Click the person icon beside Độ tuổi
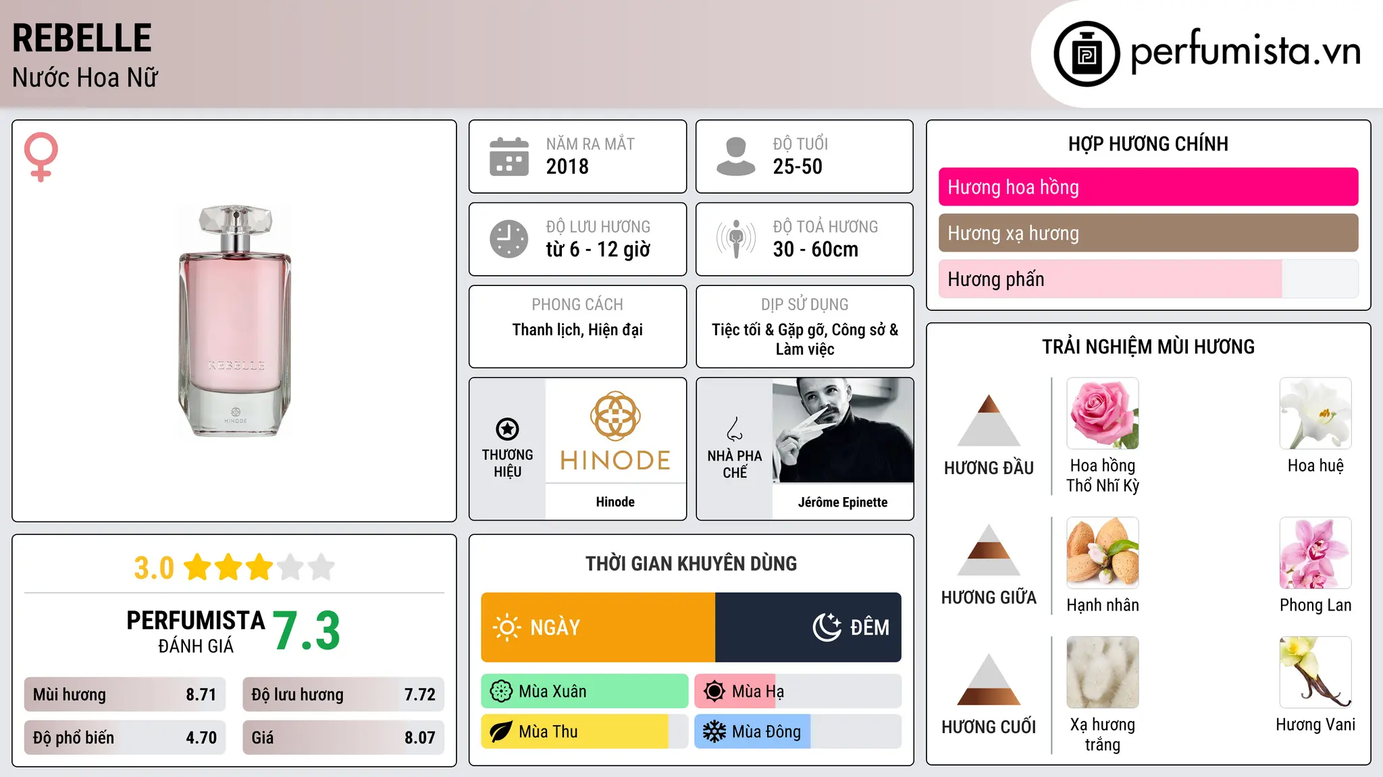Viewport: 1383px width, 777px height. coord(735,156)
